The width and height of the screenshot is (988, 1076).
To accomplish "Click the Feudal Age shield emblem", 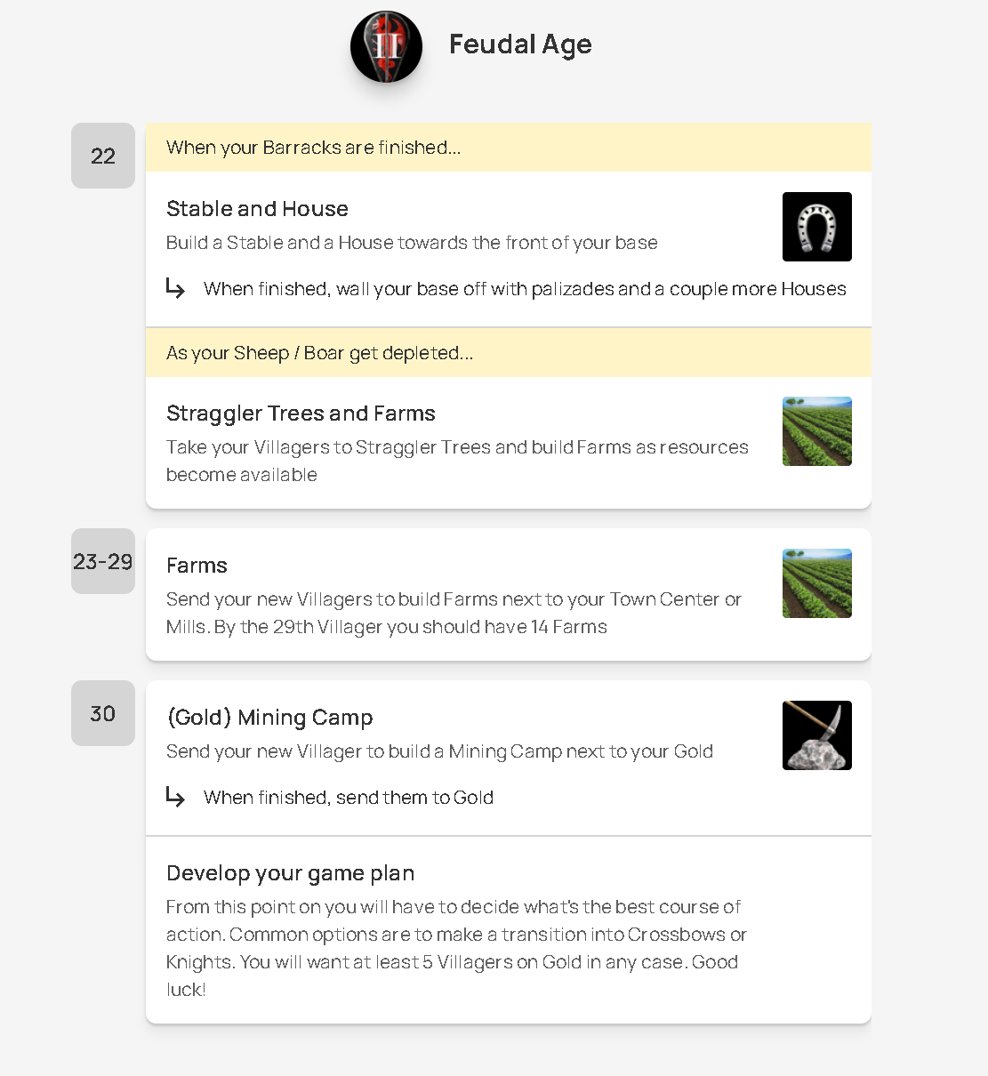I will tap(386, 47).
